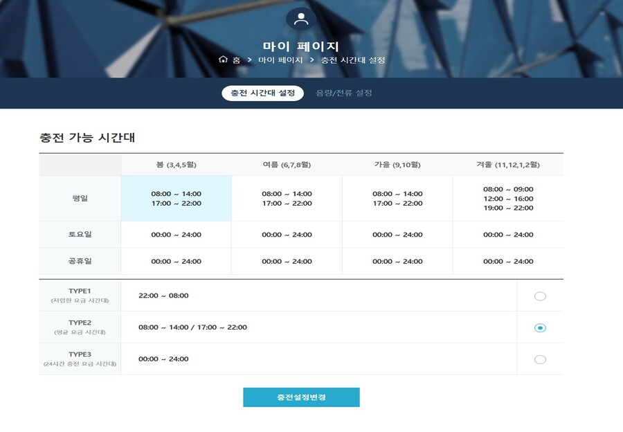Image resolution: width=623 pixels, height=432 pixels.
Task: Click the 겨울 (11,12,1,2월) column header
Action: (x=508, y=165)
